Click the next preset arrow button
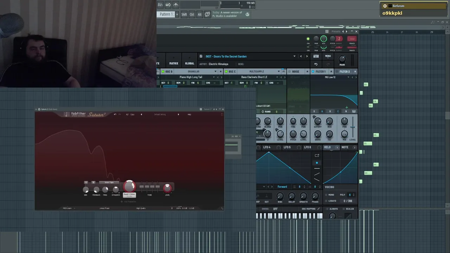Screen dimensions: 450x253 click(x=307, y=56)
